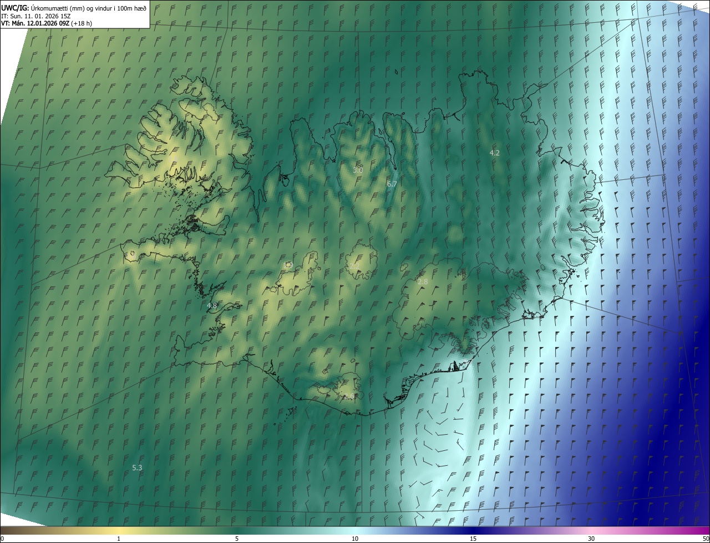Click the 5 tick on the color scale

pos(237,539)
